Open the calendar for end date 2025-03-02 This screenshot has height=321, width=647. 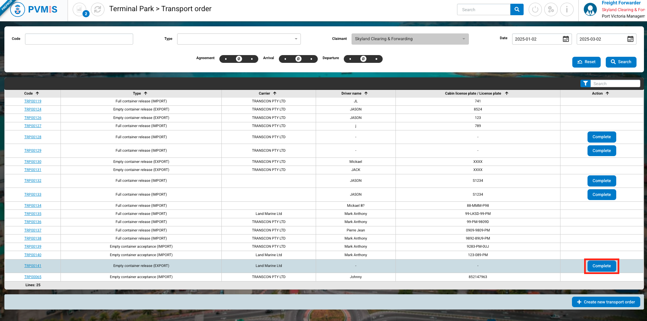pyautogui.click(x=630, y=39)
